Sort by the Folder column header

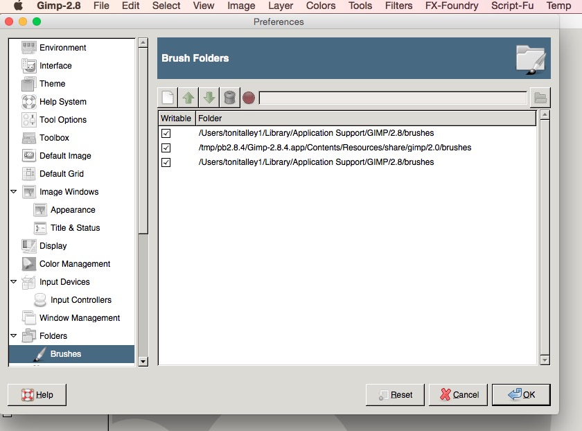[x=366, y=118]
